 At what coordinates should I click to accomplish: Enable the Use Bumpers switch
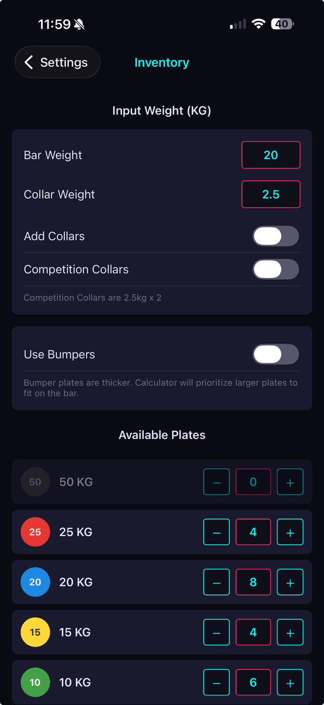click(276, 354)
